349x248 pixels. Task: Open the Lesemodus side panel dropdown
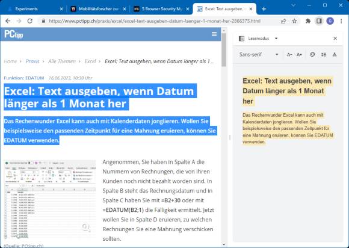[276, 39]
